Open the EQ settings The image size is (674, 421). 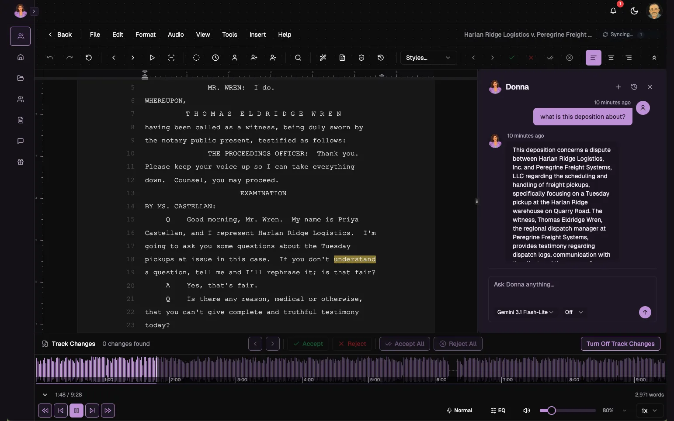point(498,411)
